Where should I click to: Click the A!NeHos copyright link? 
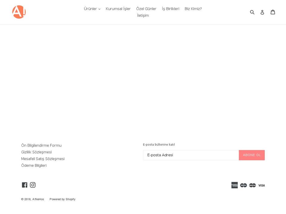(x=38, y=199)
